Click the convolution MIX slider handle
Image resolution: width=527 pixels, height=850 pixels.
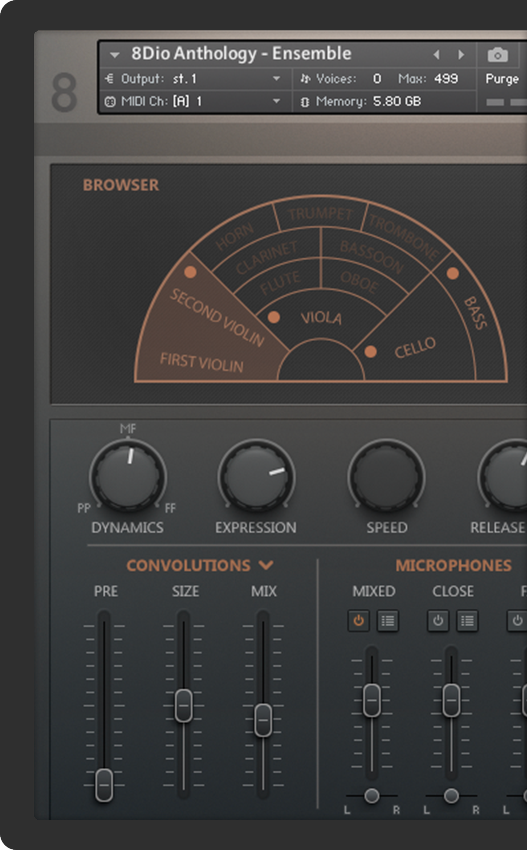pyautogui.click(x=263, y=720)
